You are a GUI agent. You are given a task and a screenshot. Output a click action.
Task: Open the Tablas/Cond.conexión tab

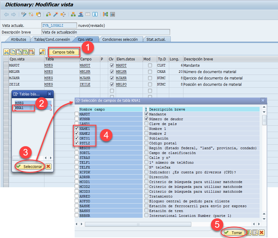click(x=52, y=39)
